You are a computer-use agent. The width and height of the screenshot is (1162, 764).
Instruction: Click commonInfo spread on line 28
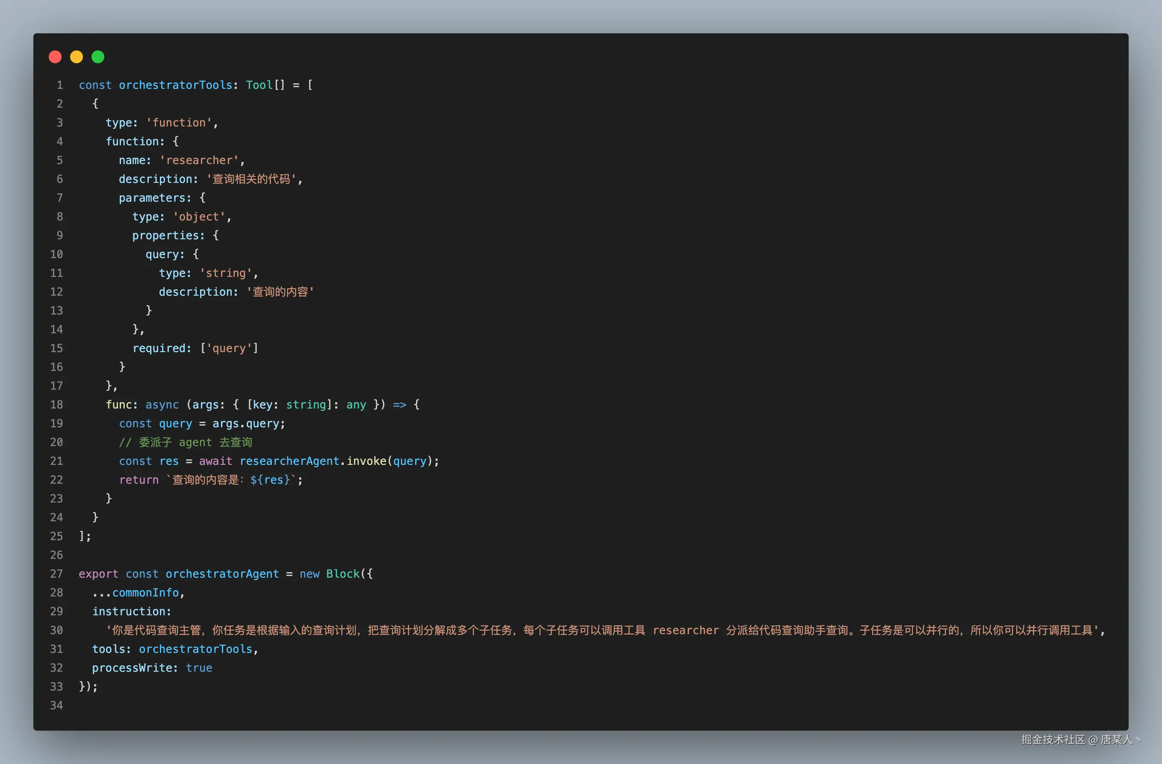pos(145,592)
